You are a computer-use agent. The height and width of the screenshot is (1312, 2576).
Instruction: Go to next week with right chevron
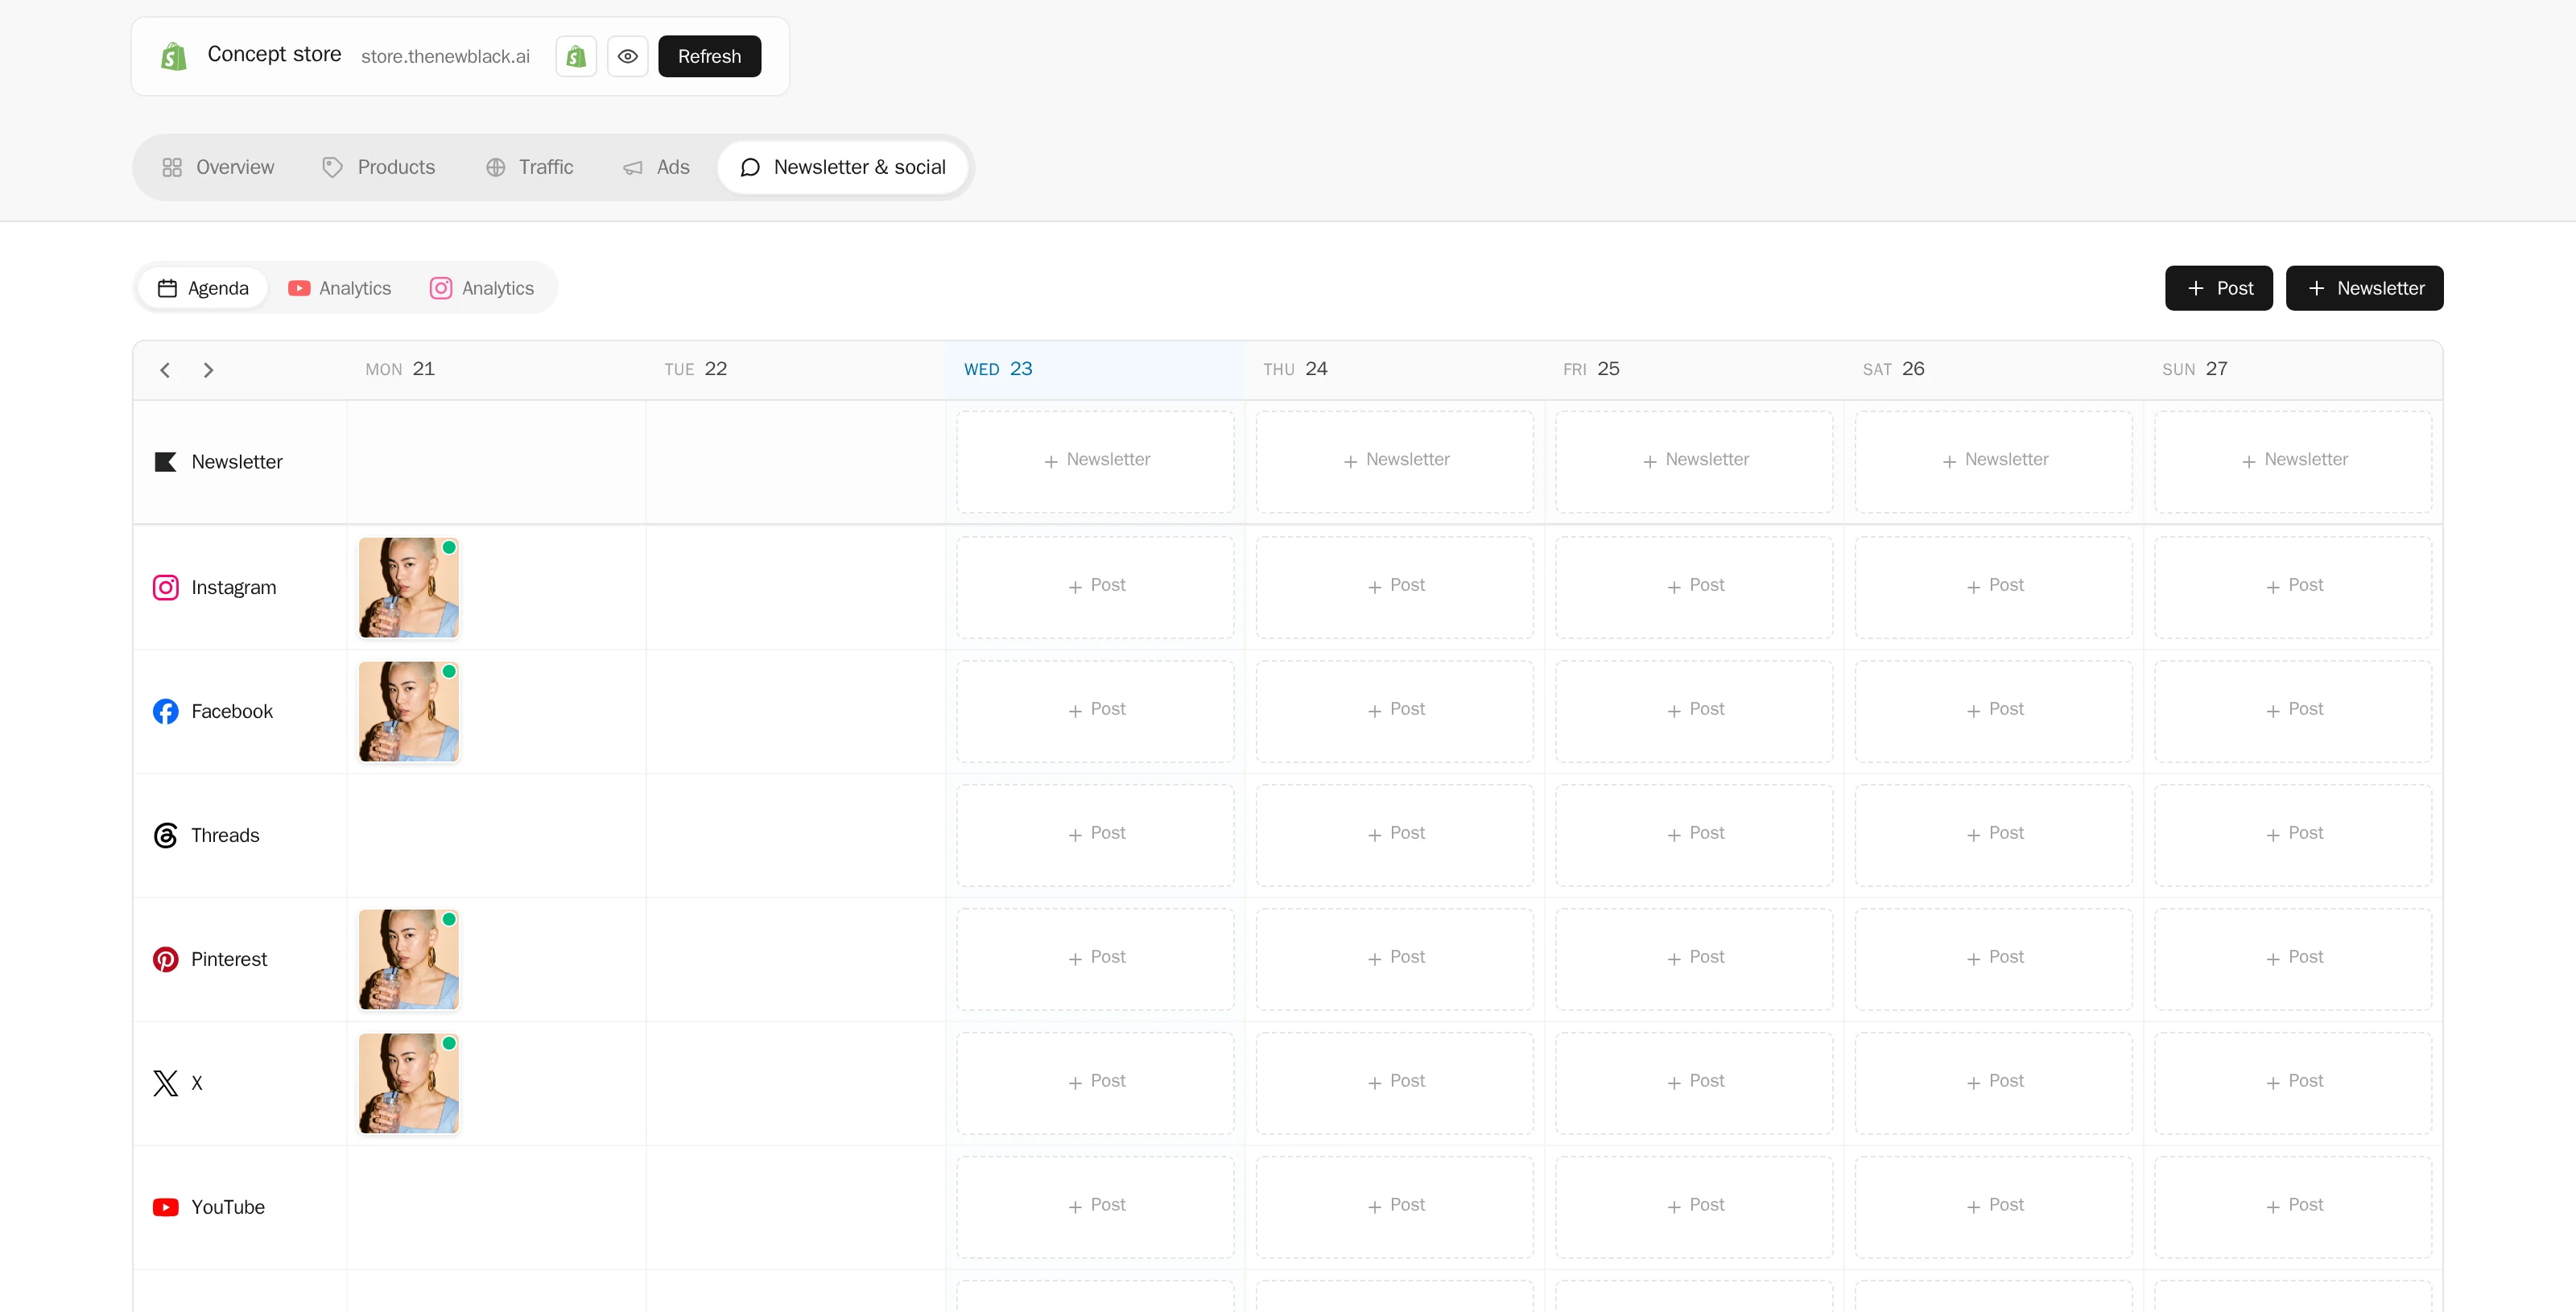208,370
